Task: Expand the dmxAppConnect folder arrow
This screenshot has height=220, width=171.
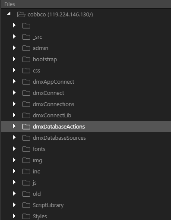Action: point(14,82)
